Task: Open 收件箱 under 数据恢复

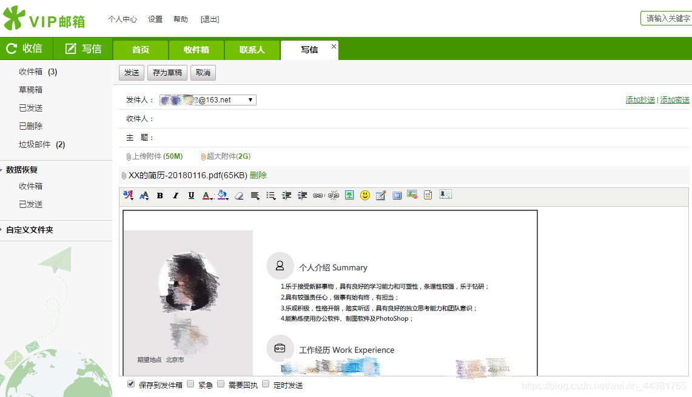Action: (x=30, y=186)
